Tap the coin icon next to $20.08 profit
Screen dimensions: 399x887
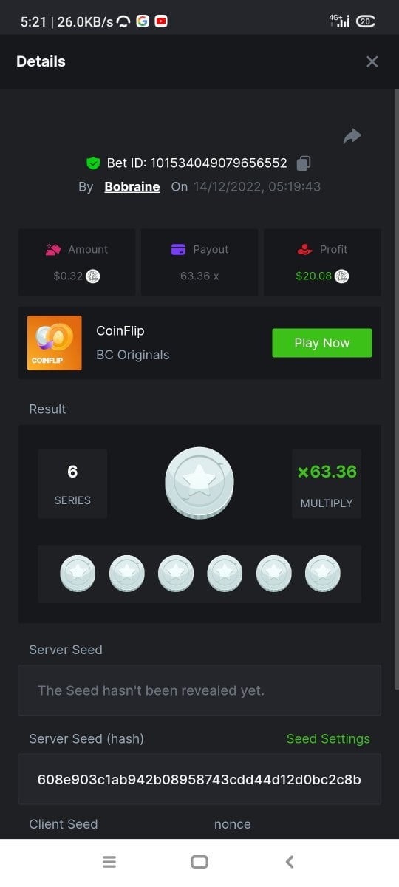[x=342, y=276]
